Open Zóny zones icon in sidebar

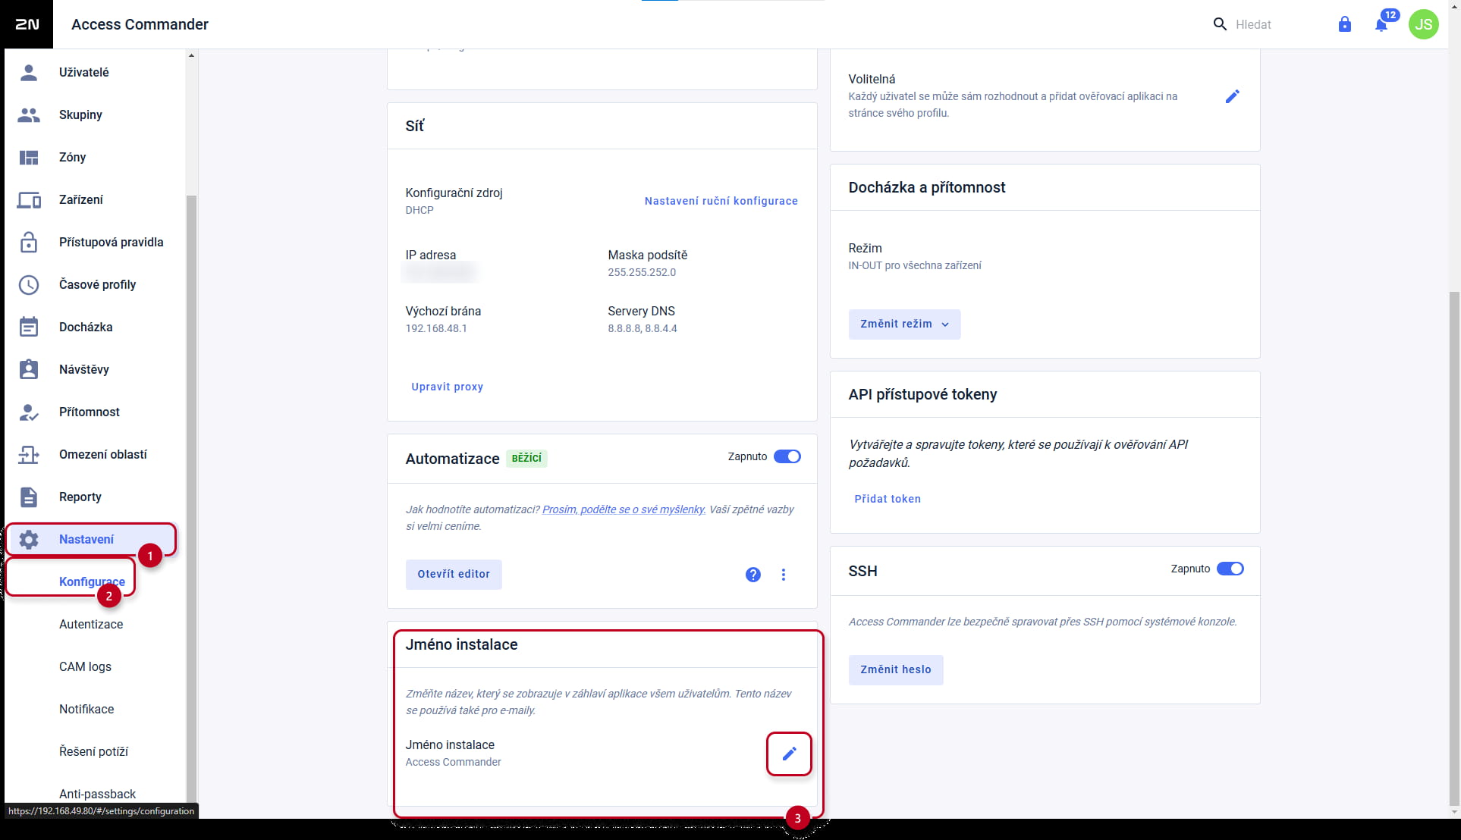click(29, 157)
